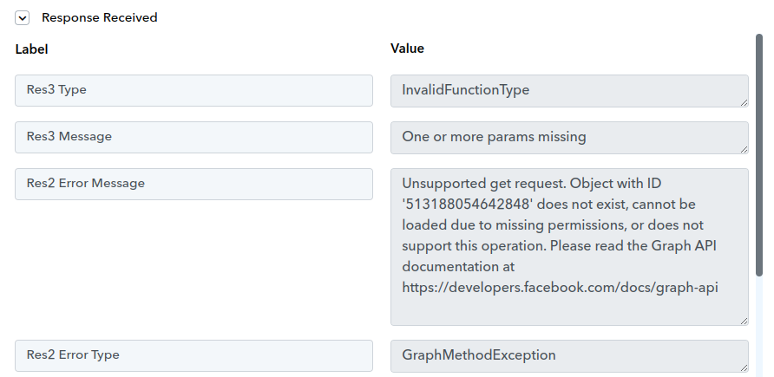The height and width of the screenshot is (377, 774).
Task: Click resize grip on GraphMethodException box
Action: tap(744, 368)
